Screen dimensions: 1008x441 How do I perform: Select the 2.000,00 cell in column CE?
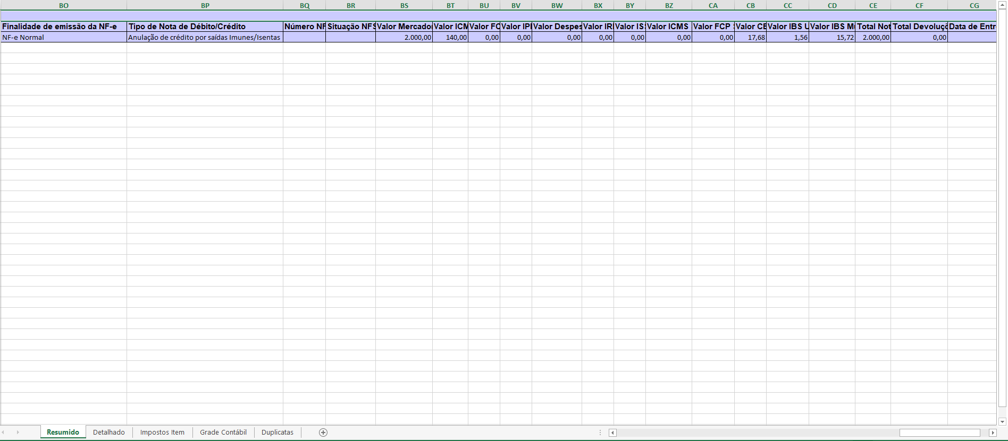pyautogui.click(x=873, y=38)
